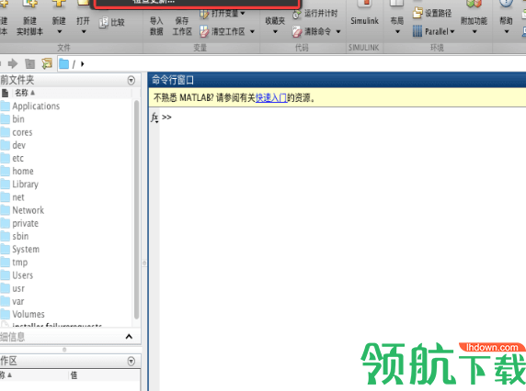Select the System folder
The height and width of the screenshot is (391, 526).
26,250
